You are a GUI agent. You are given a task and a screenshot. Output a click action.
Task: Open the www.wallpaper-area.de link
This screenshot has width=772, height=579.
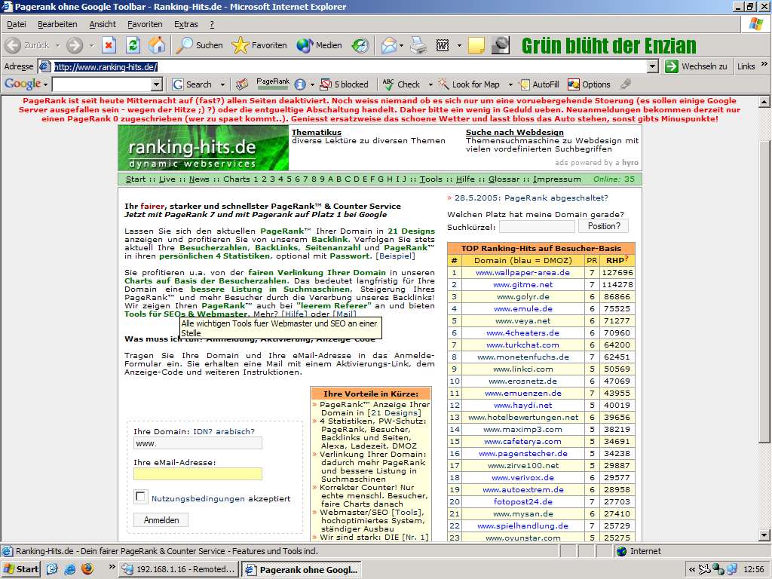(x=522, y=273)
